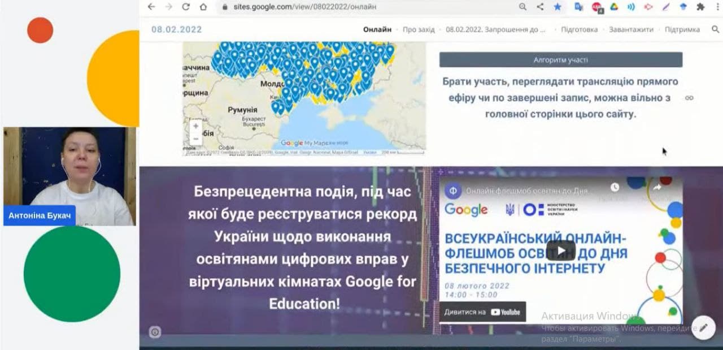Image resolution: width=723 pixels, height=350 pixels.
Task: Click the site search magnifier icon
Action: (x=715, y=29)
